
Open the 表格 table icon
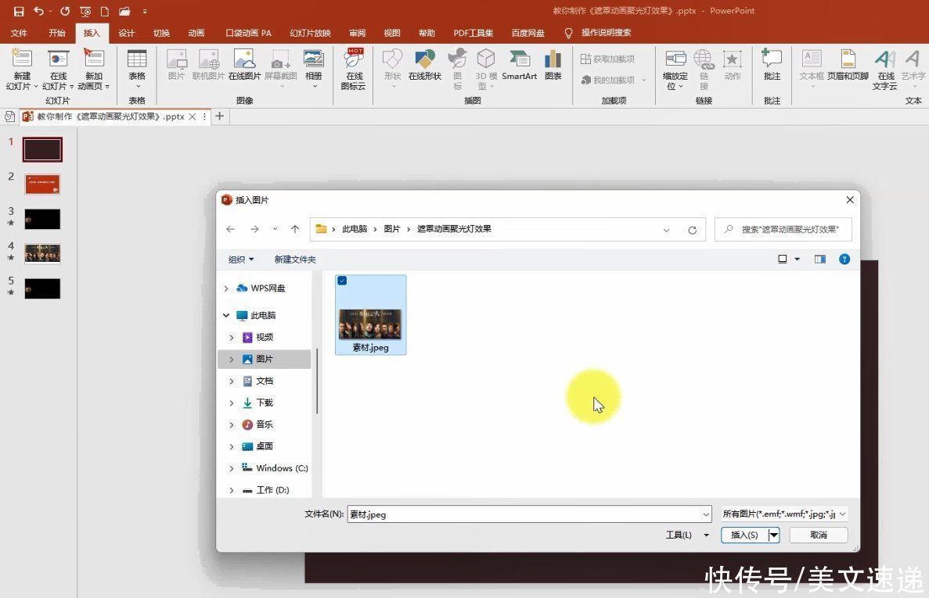coord(137,58)
